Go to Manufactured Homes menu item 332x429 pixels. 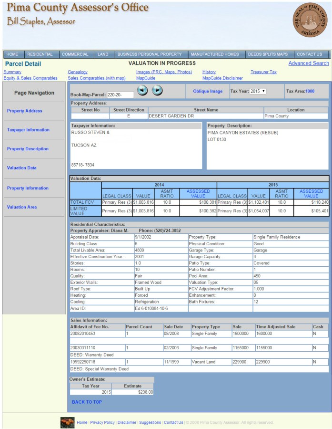coord(214,54)
